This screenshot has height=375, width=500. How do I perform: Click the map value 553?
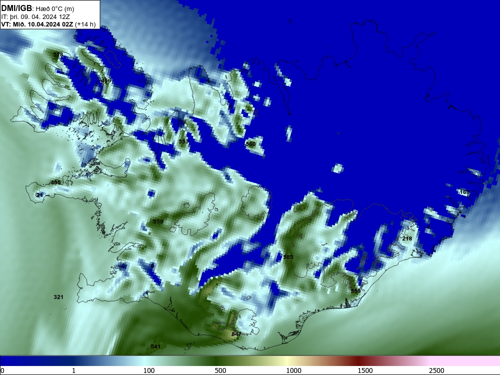[x=183, y=141]
